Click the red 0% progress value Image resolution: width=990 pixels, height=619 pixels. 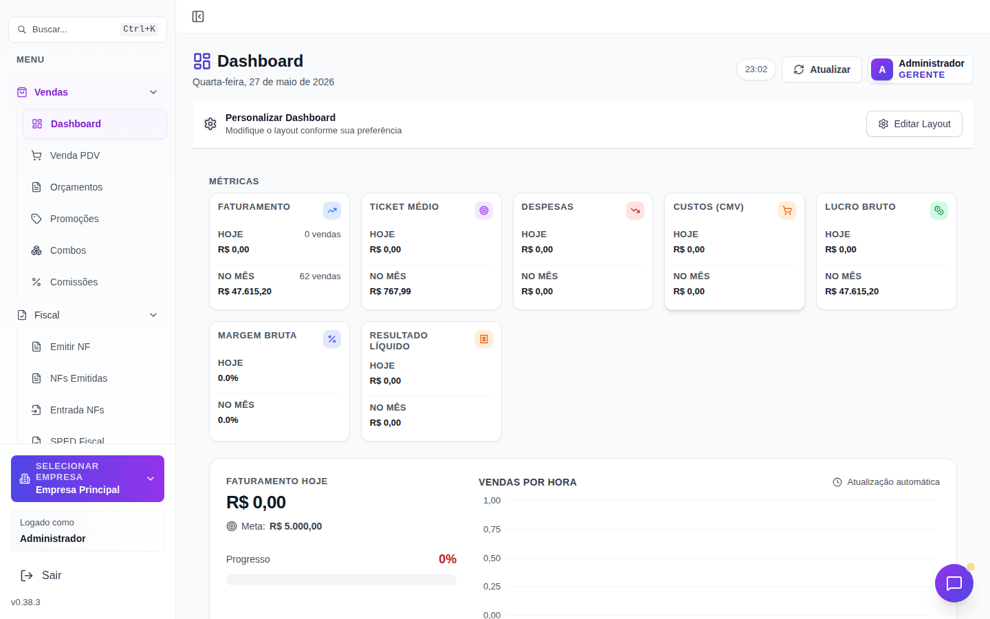click(448, 559)
